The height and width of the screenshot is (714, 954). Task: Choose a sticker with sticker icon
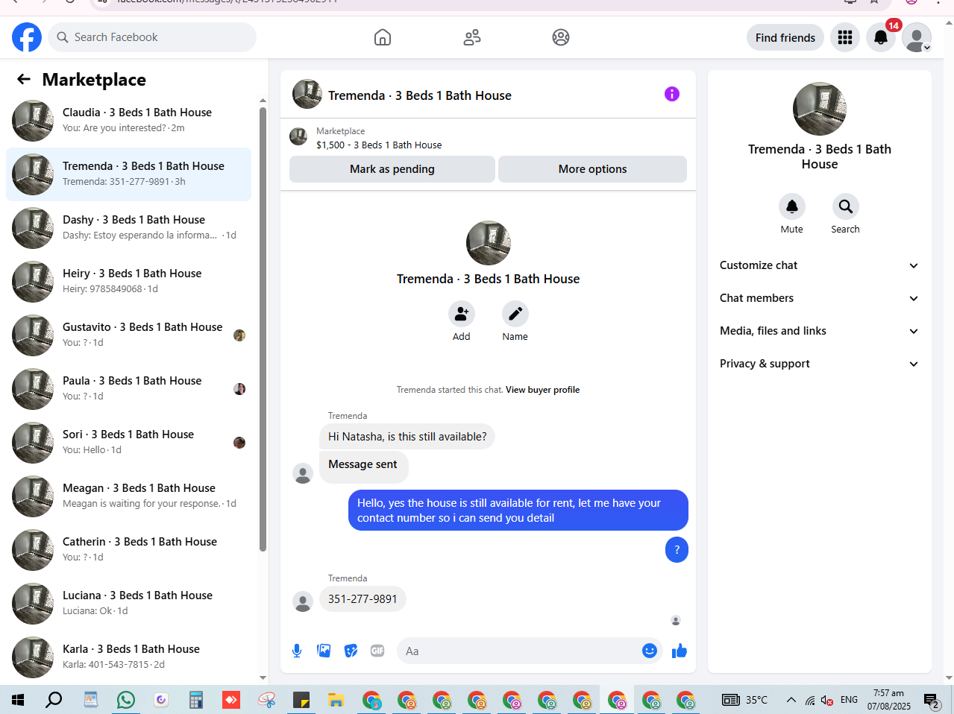[351, 651]
